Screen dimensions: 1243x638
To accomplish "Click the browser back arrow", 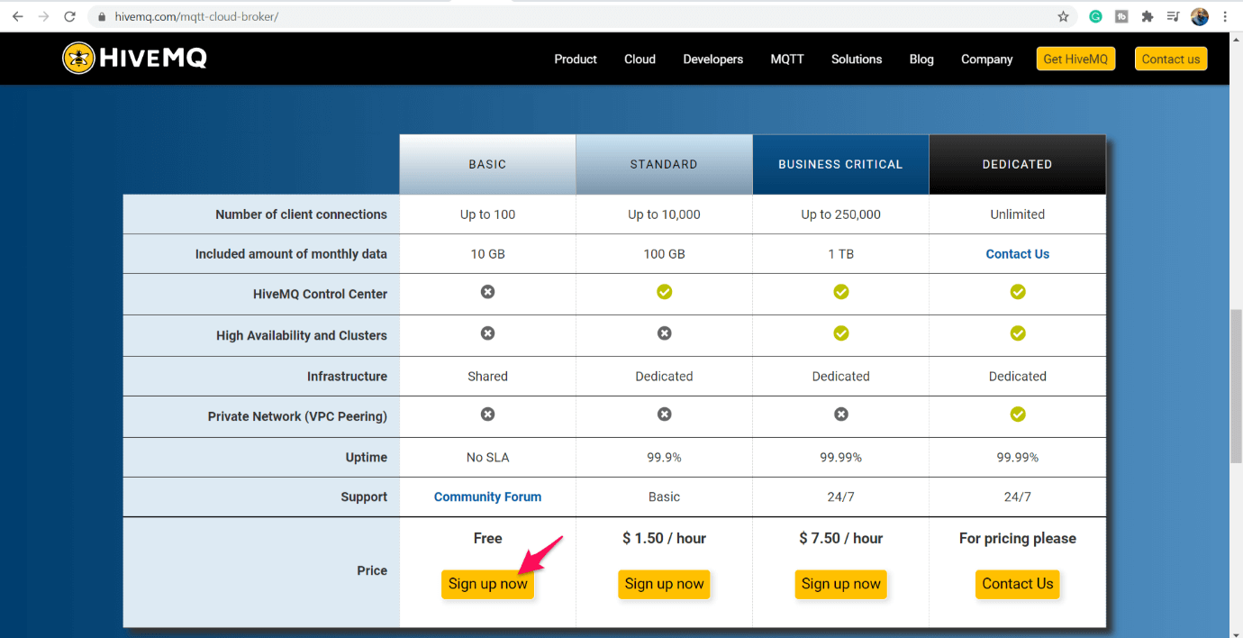I will (17, 16).
